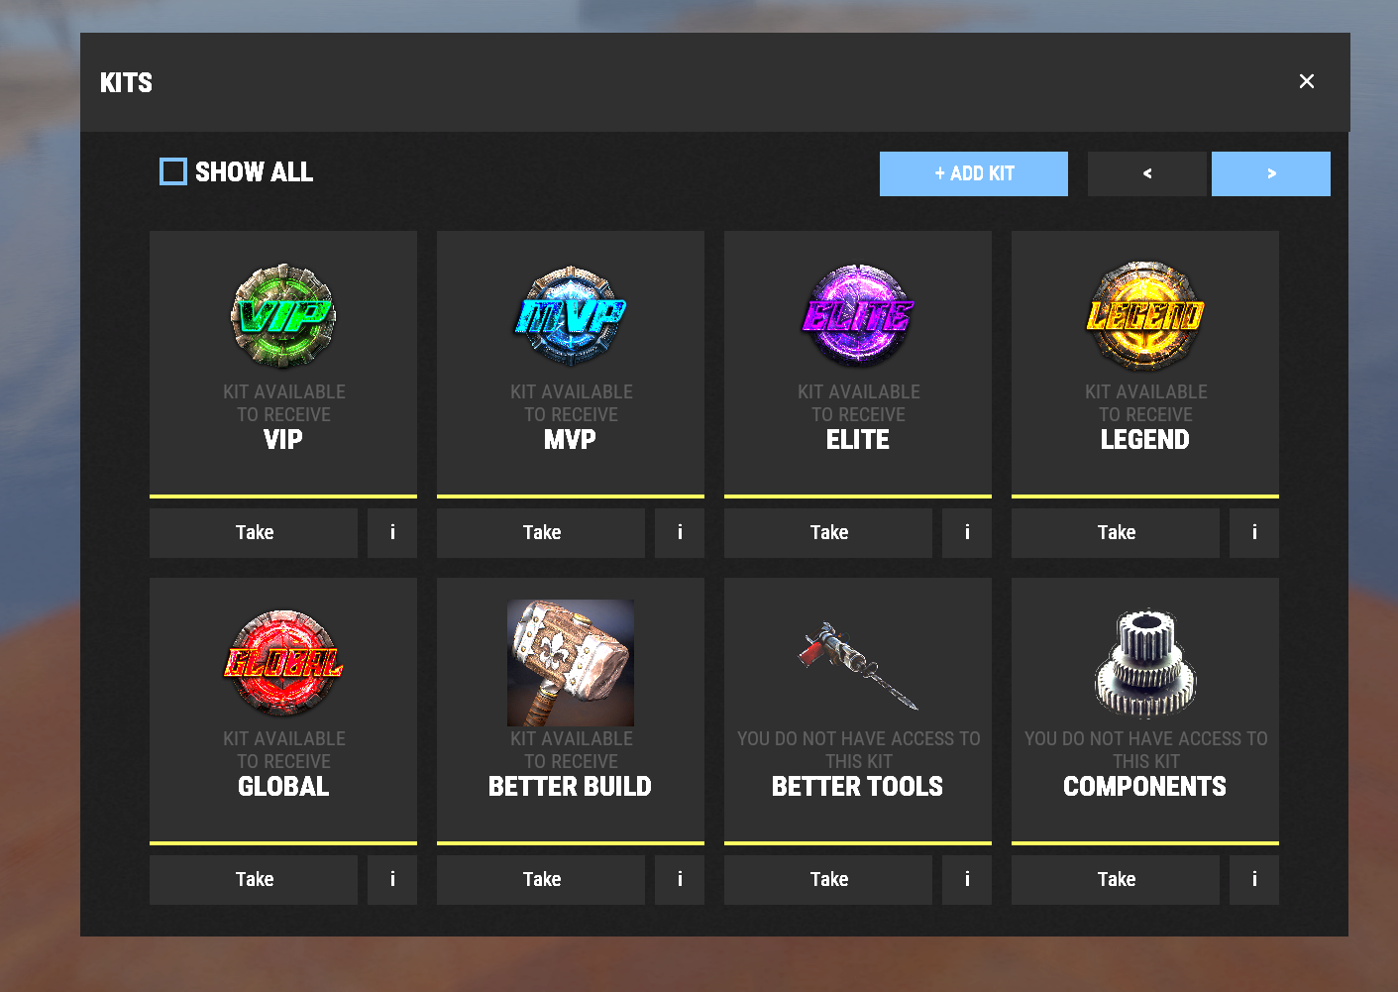Image resolution: width=1398 pixels, height=992 pixels.
Task: Click the purple ELITE kit badge
Action: pos(858,316)
